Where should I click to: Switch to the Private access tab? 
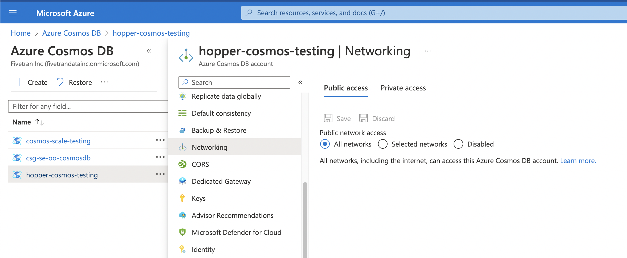pyautogui.click(x=403, y=88)
